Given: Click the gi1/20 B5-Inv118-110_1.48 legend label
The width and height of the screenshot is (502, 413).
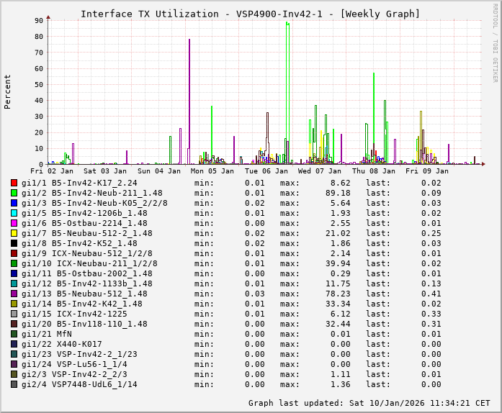Looking at the screenshot, I should pyautogui.click(x=84, y=324).
